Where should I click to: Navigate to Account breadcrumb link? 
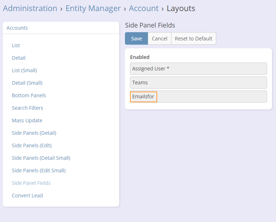[144, 8]
